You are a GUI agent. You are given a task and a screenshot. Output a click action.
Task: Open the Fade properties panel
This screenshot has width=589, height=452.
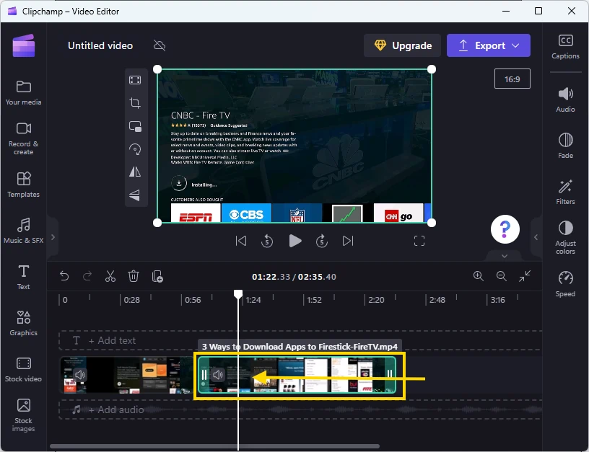tap(565, 146)
